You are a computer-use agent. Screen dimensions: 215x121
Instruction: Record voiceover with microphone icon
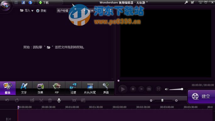[59, 100]
